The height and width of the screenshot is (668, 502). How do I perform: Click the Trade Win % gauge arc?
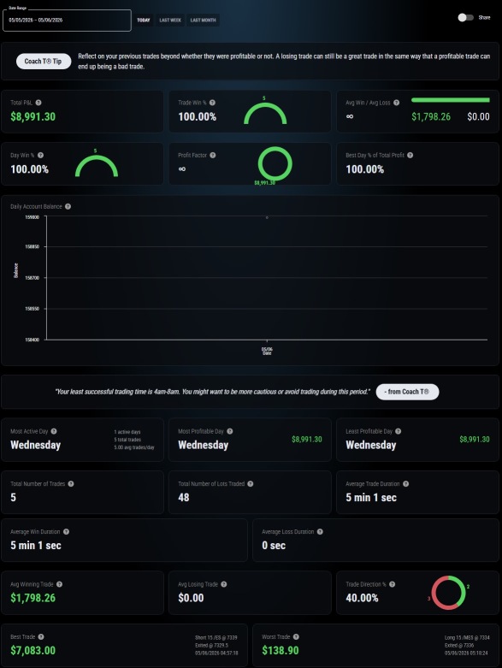pos(265,114)
